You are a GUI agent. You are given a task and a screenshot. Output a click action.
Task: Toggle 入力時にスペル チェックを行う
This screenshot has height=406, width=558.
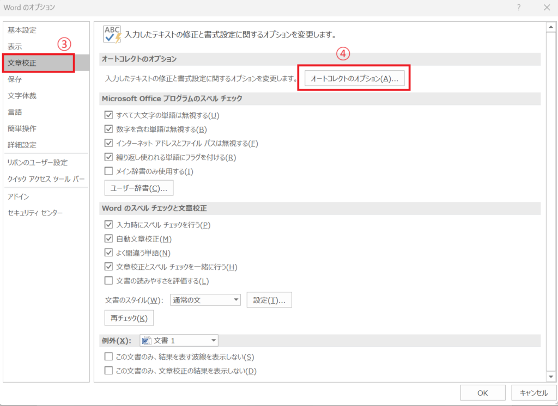(x=108, y=225)
